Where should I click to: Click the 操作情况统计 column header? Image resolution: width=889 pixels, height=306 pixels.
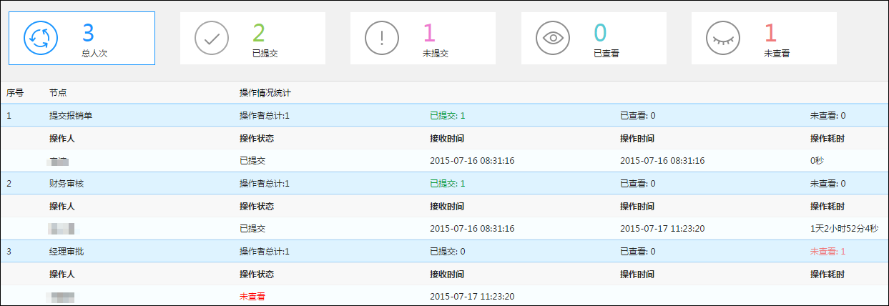[x=265, y=93]
